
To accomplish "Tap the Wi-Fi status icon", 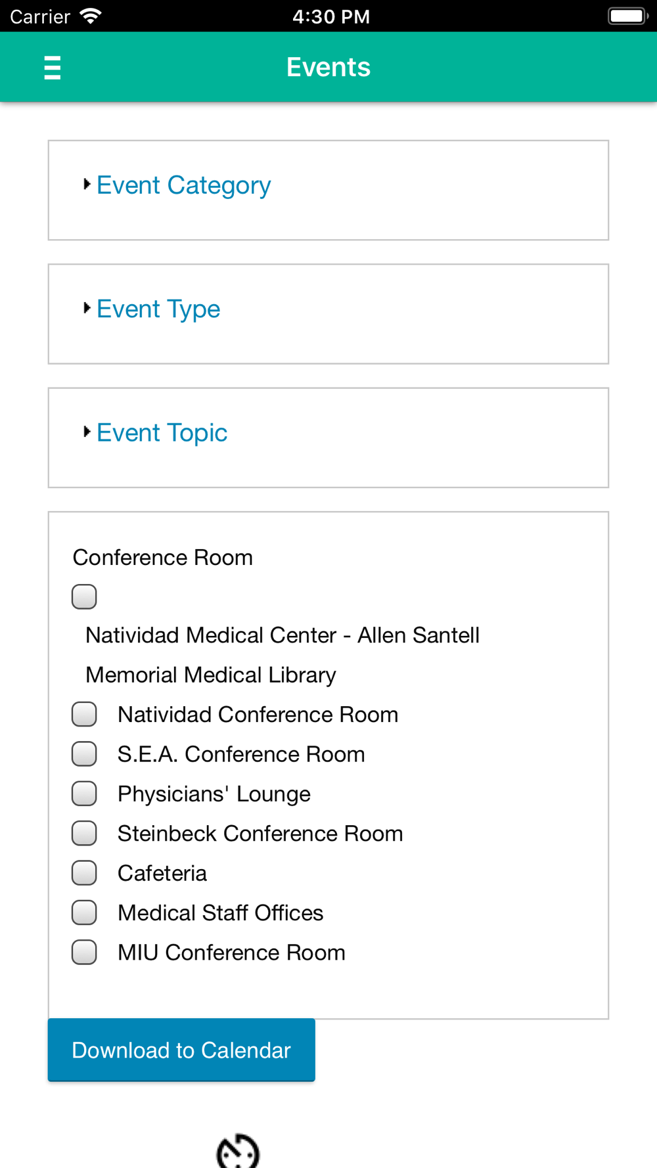I will tap(90, 16).
